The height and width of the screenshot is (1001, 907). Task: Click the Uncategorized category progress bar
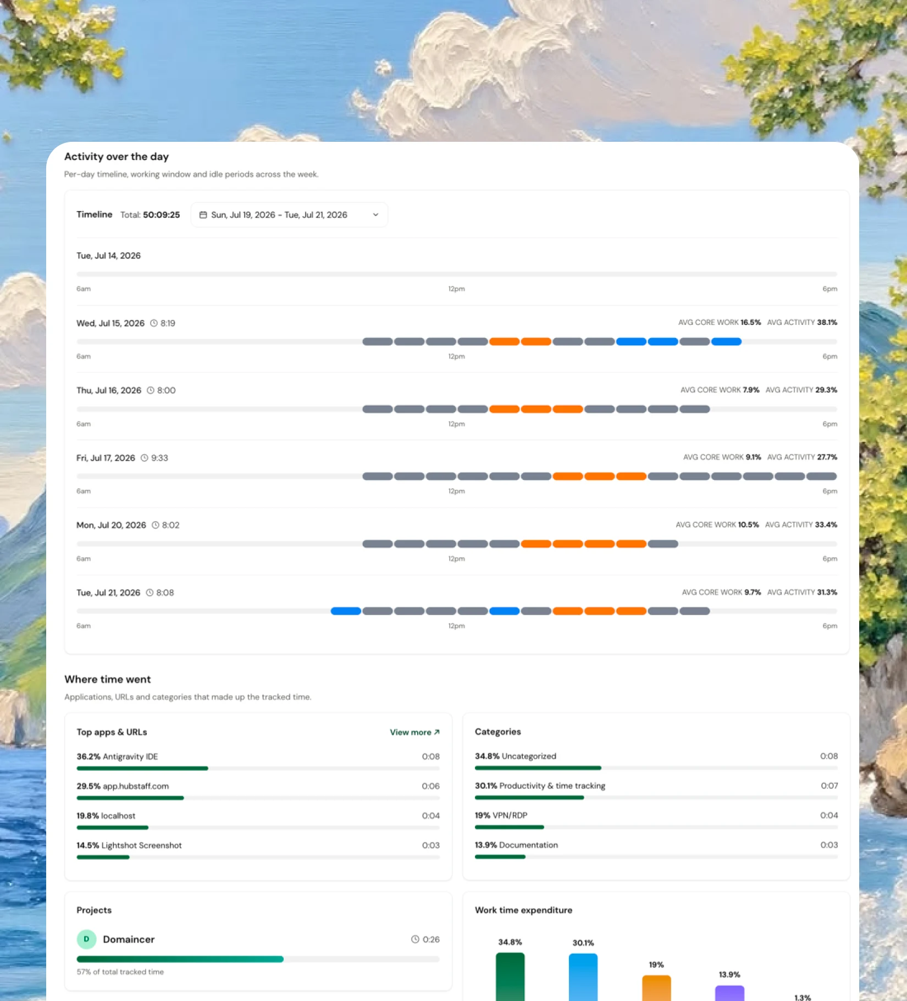click(656, 768)
